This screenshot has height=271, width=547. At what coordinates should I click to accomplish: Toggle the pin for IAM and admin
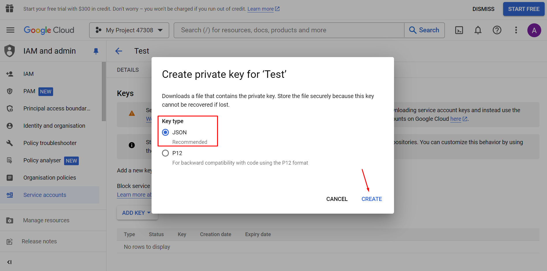(x=96, y=51)
